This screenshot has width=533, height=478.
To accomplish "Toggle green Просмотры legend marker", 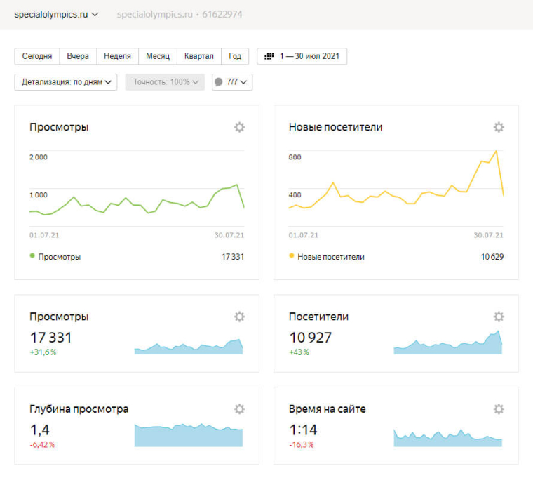I will (32, 256).
